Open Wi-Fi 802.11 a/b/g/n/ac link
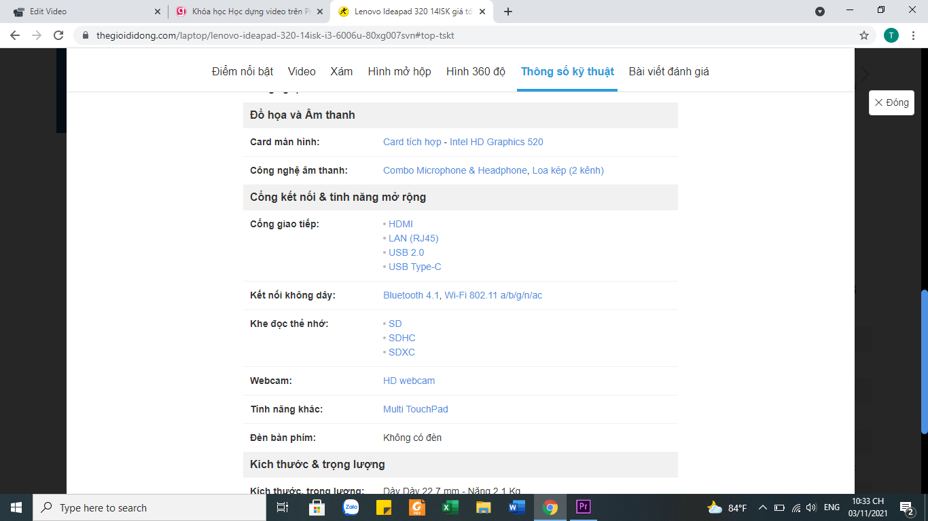Viewport: 928px width, 521px height. tap(493, 295)
